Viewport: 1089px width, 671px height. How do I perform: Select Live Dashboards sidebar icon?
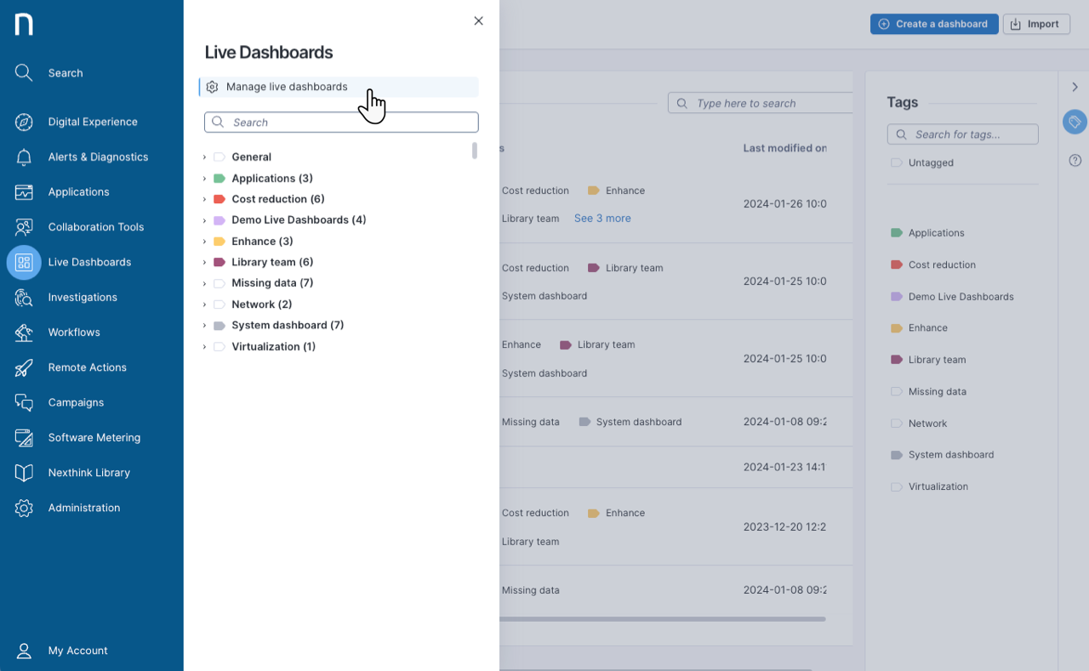24,262
